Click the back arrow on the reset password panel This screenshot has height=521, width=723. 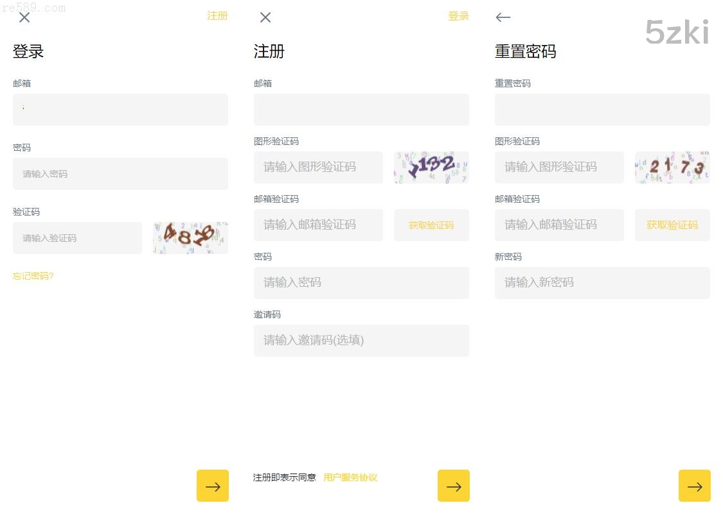(x=503, y=17)
